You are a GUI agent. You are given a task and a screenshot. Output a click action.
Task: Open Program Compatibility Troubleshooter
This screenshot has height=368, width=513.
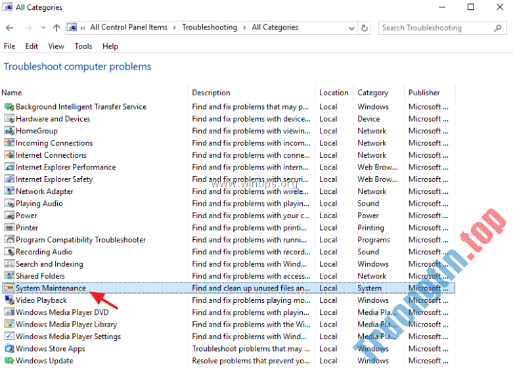click(x=80, y=240)
